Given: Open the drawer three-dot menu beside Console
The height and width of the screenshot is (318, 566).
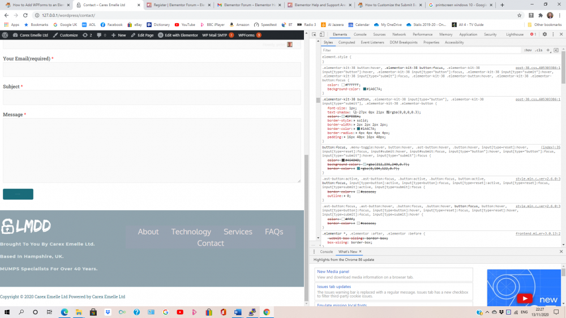Looking at the screenshot, I should pos(314,251).
